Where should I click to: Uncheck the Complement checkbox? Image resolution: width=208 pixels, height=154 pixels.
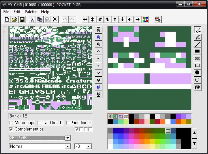[x=11, y=129]
